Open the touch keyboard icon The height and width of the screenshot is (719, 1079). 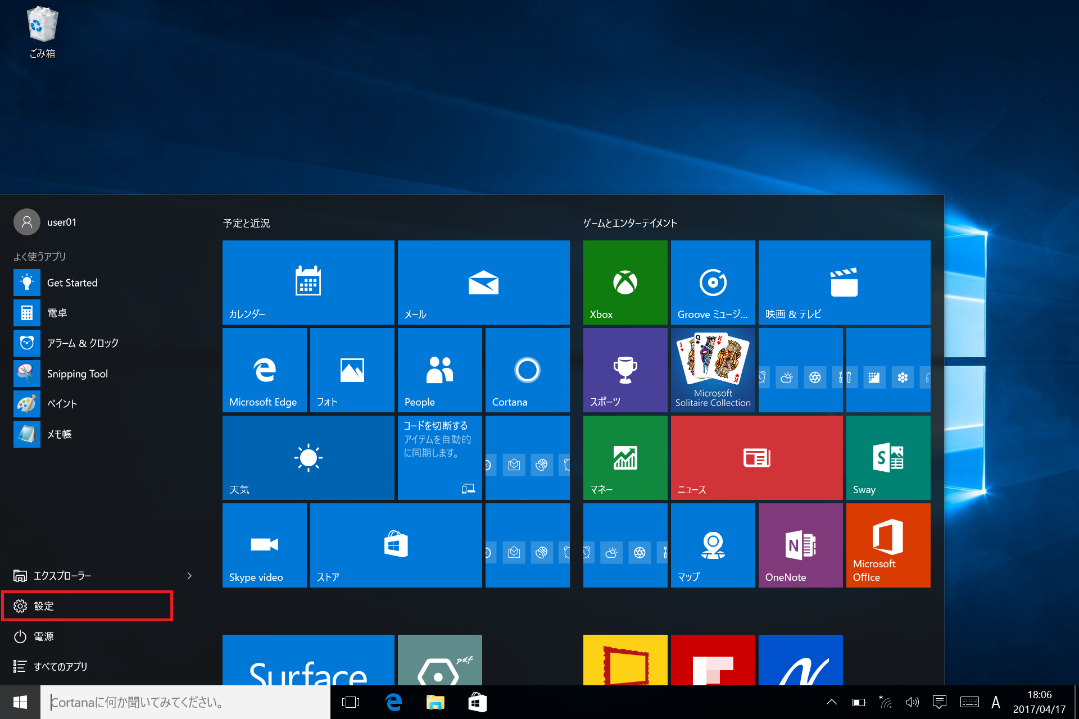969,702
